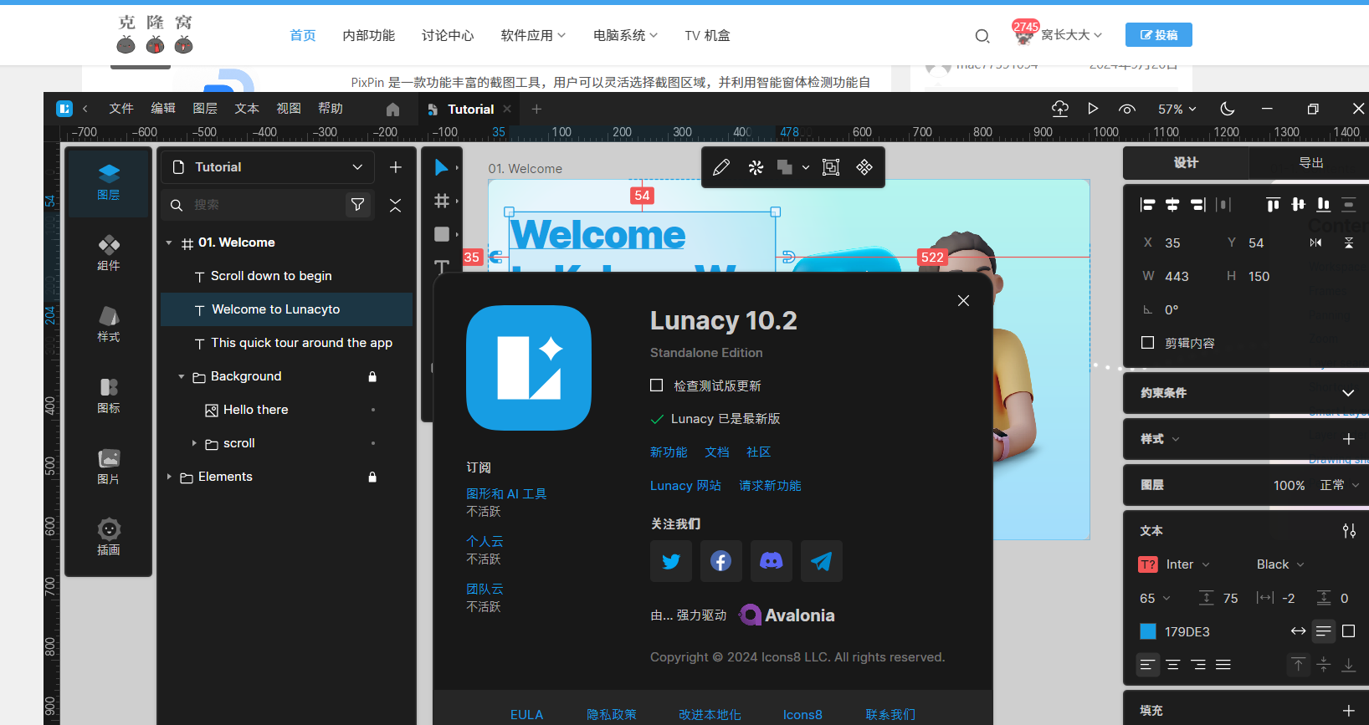Toggle the dot next to scroll layer

[x=372, y=443]
